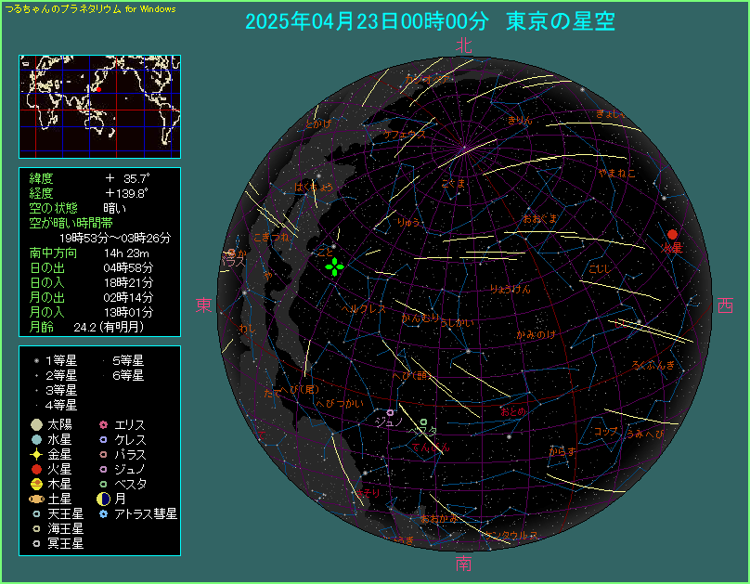Click the north (北) direction label
The height and width of the screenshot is (584, 750).
[x=463, y=45]
